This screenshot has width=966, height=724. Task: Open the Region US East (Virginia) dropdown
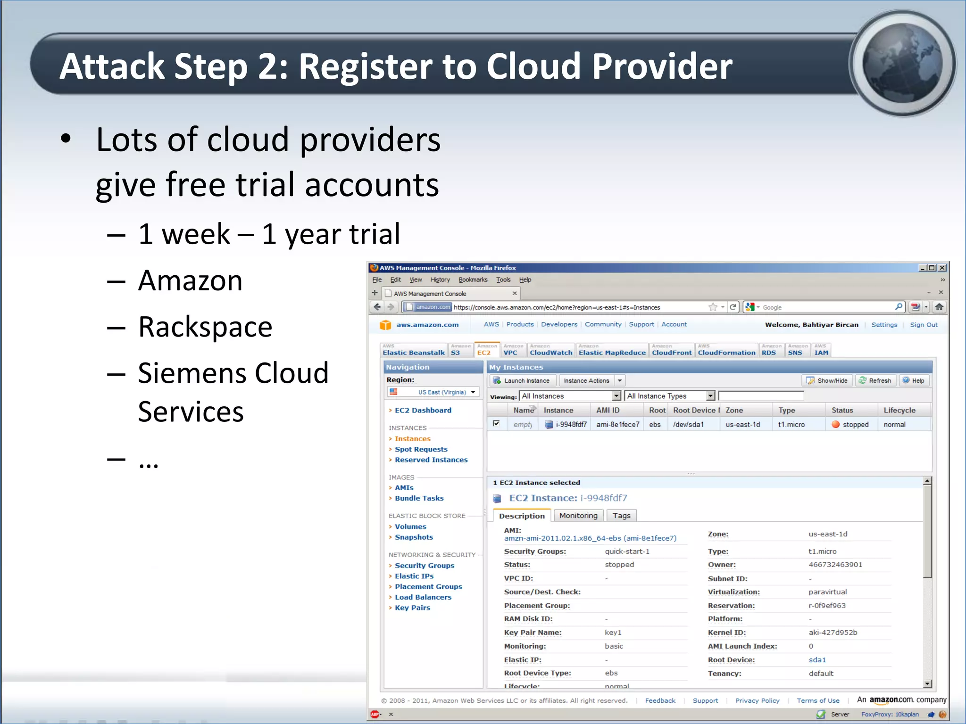click(x=433, y=392)
